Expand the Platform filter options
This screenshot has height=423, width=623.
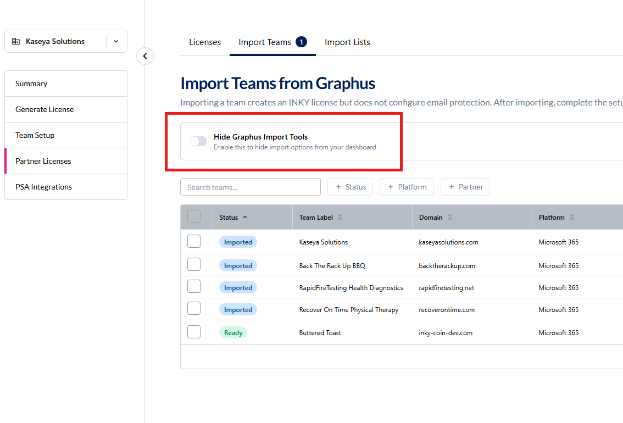tap(407, 187)
